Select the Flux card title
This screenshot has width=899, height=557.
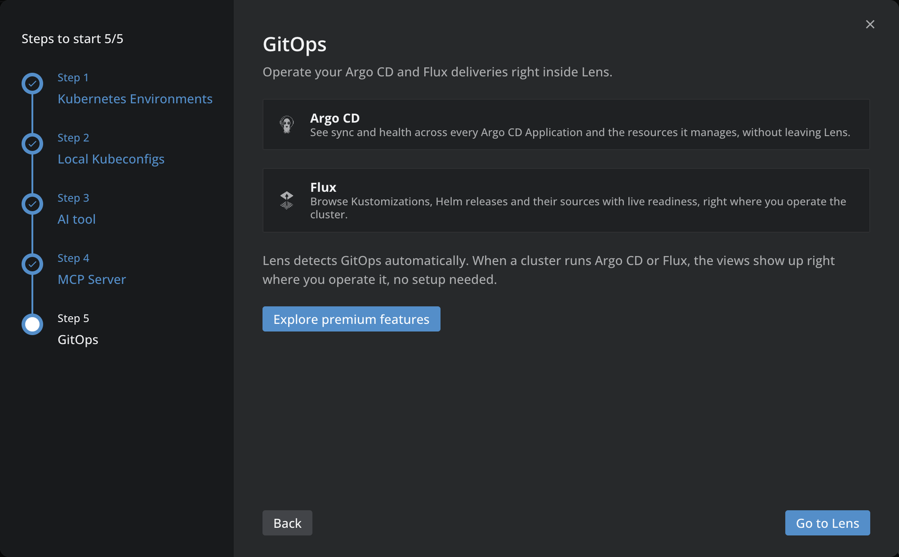[323, 187]
